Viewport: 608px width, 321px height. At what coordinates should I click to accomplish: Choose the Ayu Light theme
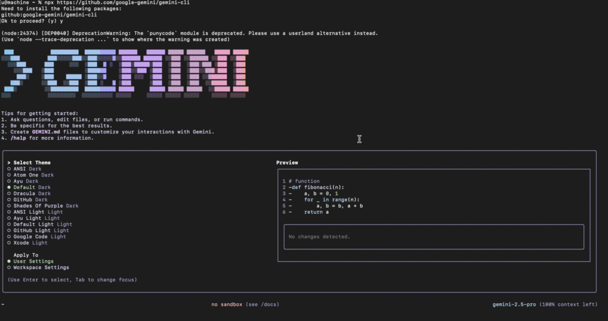click(x=33, y=219)
